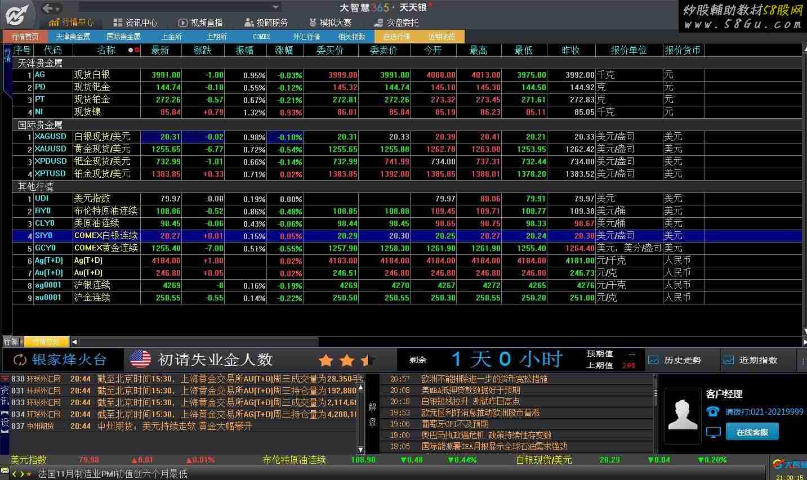Click the 设 settings side tab
The height and width of the screenshot is (480, 807).
[x=5, y=422]
